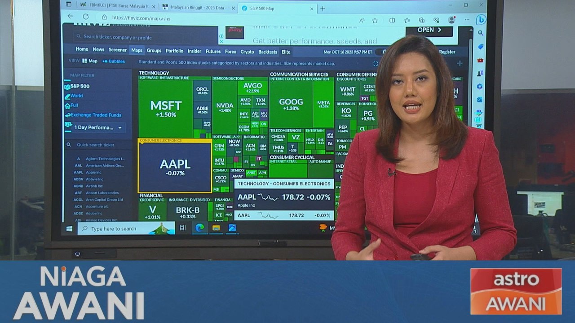Expand the 1 Day Performance dropdown
This screenshot has height=323, width=575.
pos(97,127)
